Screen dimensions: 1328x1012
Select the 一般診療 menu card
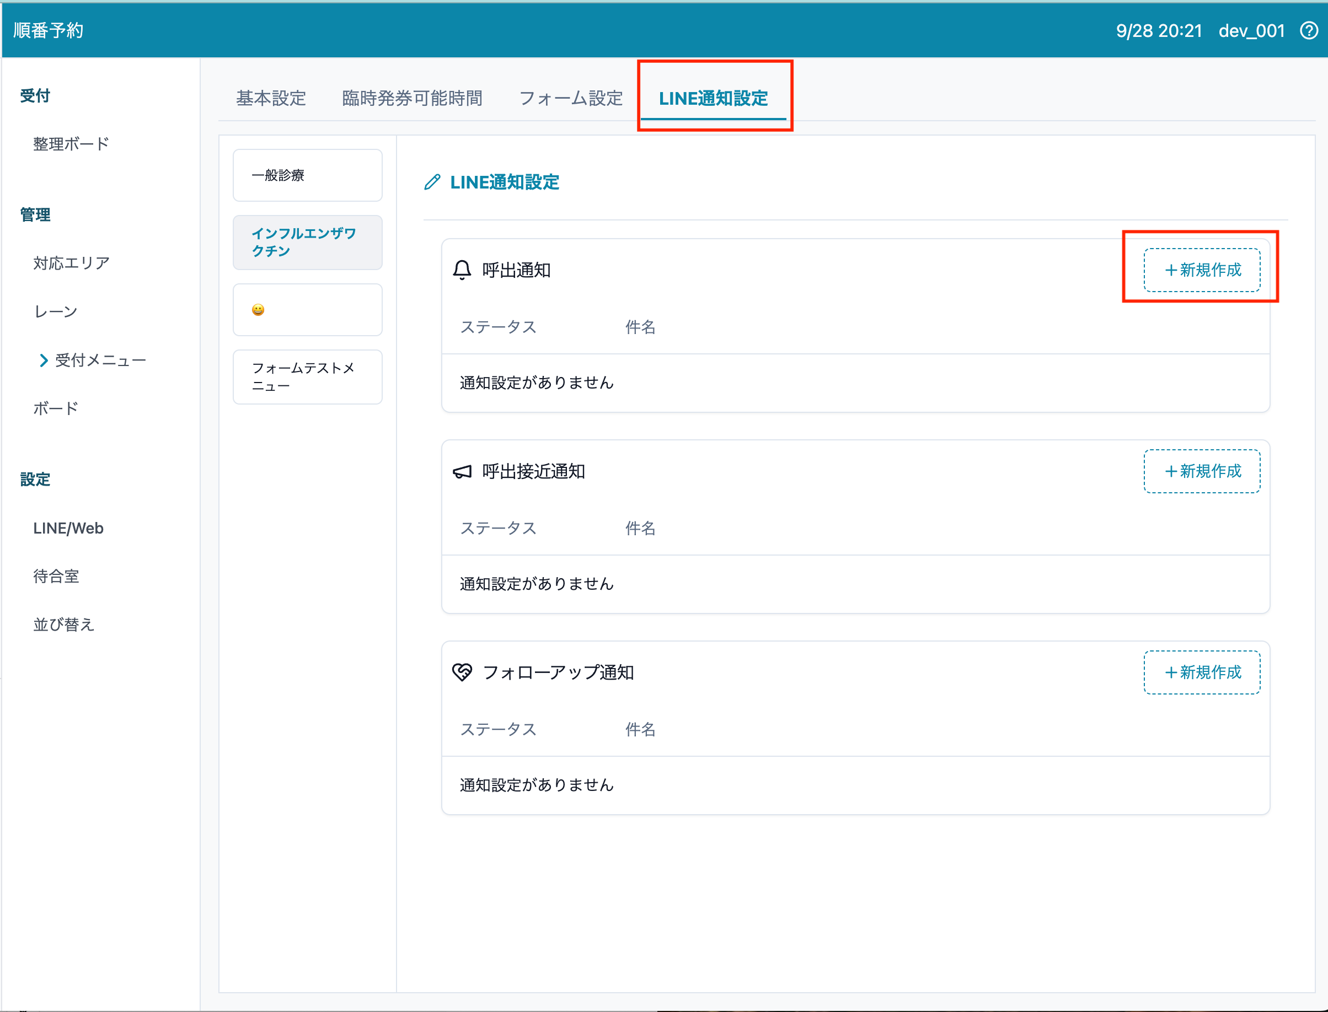(x=307, y=175)
